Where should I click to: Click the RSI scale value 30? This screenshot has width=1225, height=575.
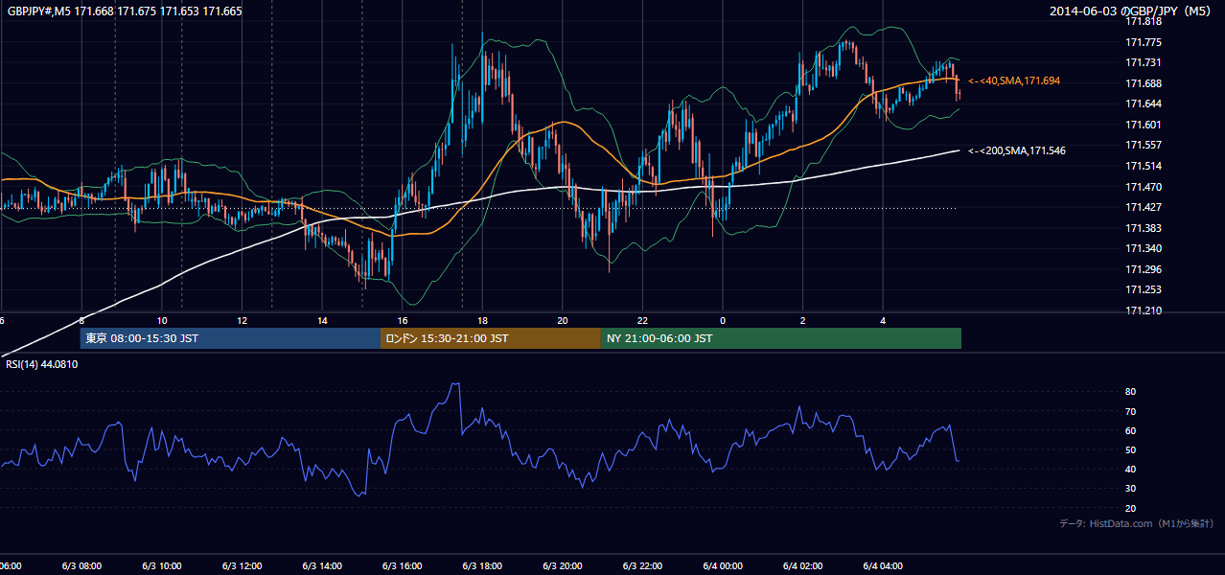(x=1130, y=489)
